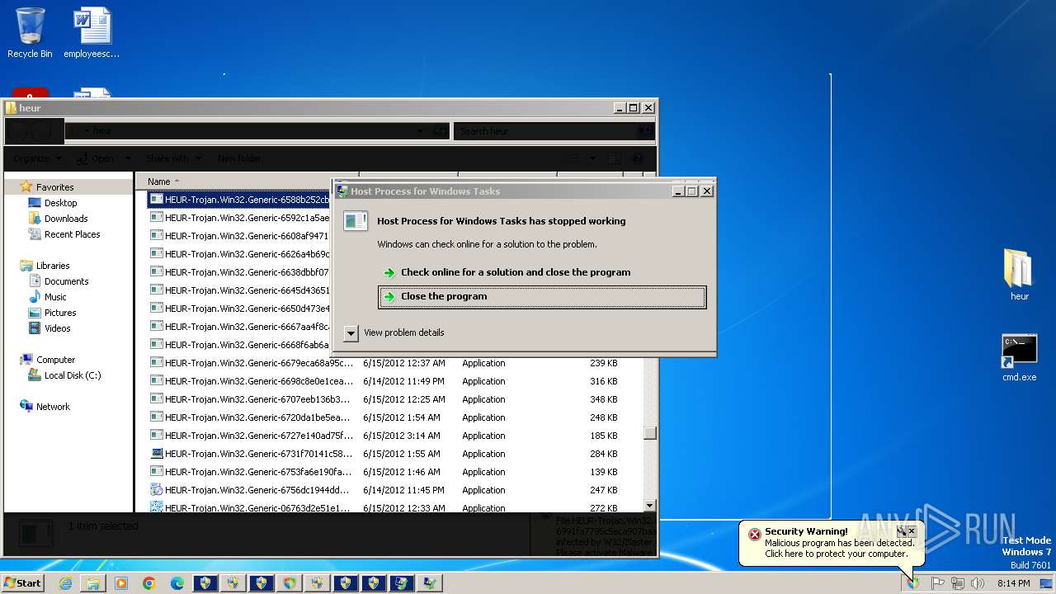Click New folder in the toolbar
This screenshot has height=594, width=1056.
coord(239,158)
